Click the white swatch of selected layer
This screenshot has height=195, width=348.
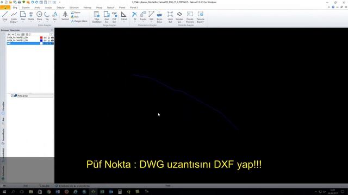(x=41, y=43)
